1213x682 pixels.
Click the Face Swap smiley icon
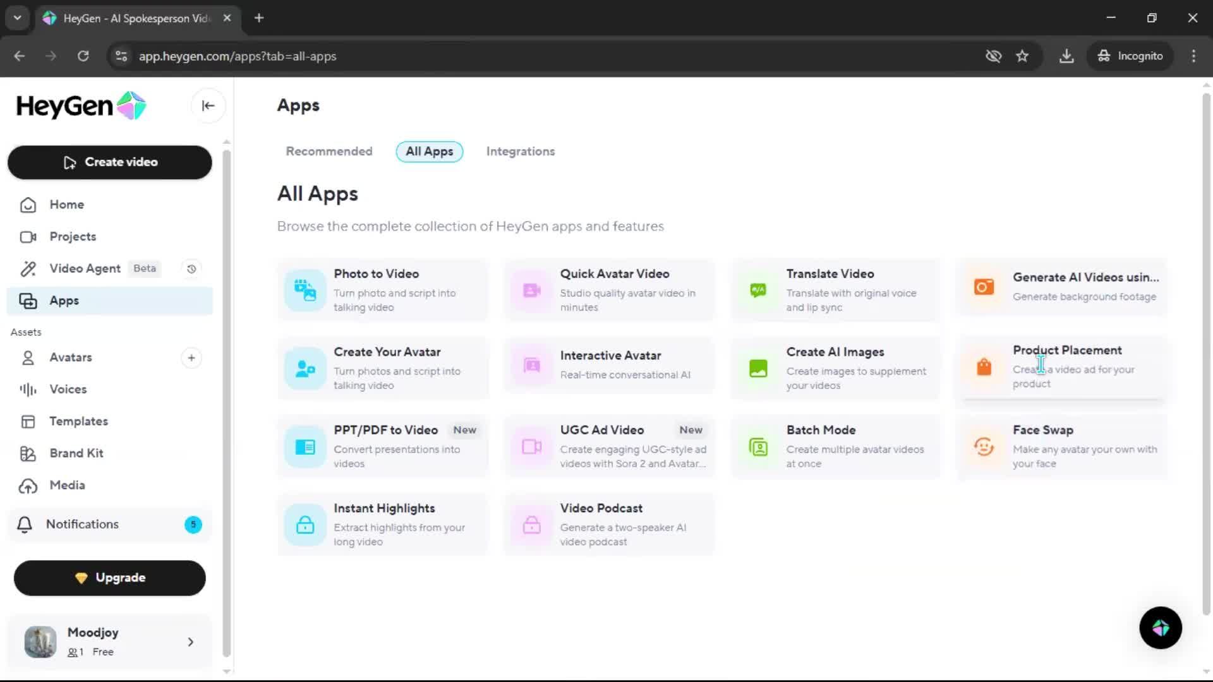984,446
